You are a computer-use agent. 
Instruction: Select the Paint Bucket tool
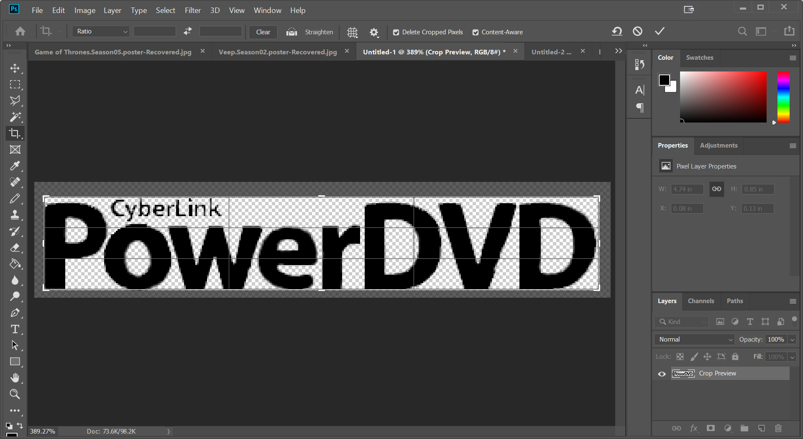point(15,264)
